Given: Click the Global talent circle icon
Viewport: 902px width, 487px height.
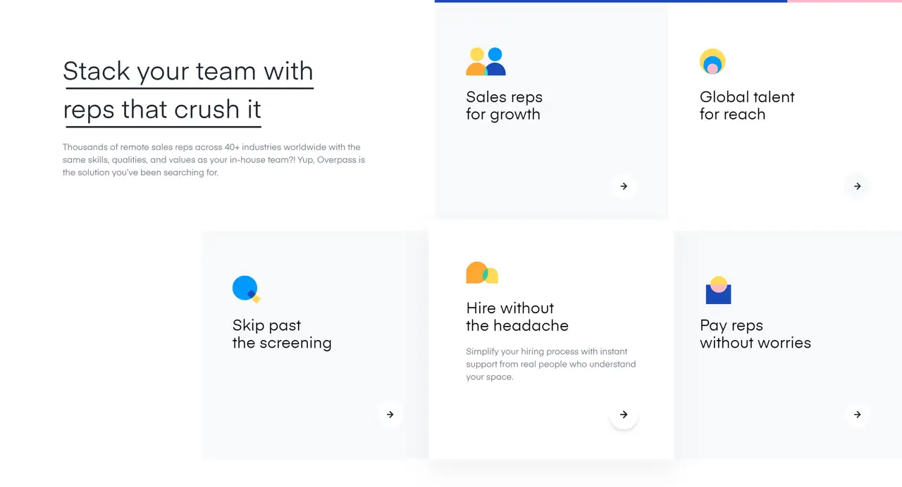Looking at the screenshot, I should click(x=712, y=62).
